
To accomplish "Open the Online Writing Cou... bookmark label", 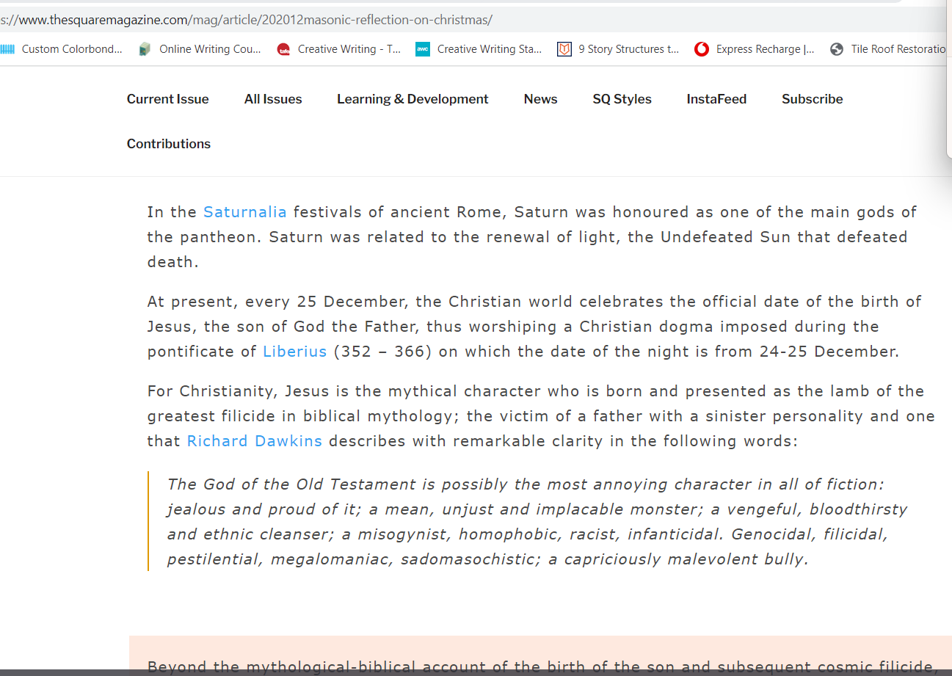I will [x=210, y=49].
